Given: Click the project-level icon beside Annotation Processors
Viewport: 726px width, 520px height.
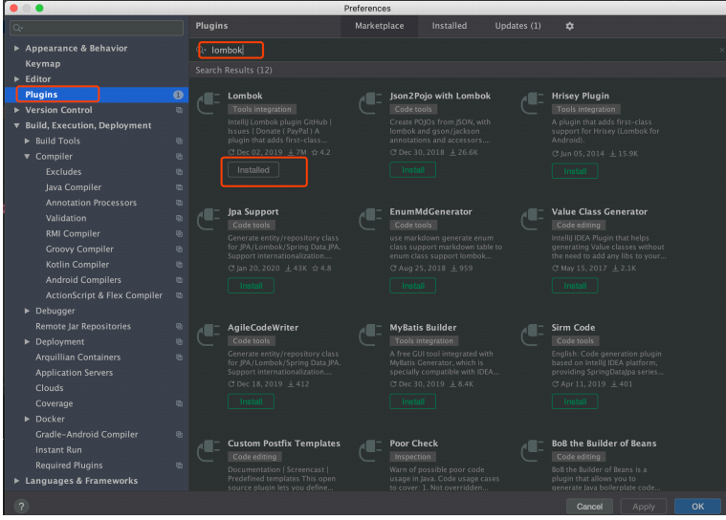Looking at the screenshot, I should click(x=179, y=203).
